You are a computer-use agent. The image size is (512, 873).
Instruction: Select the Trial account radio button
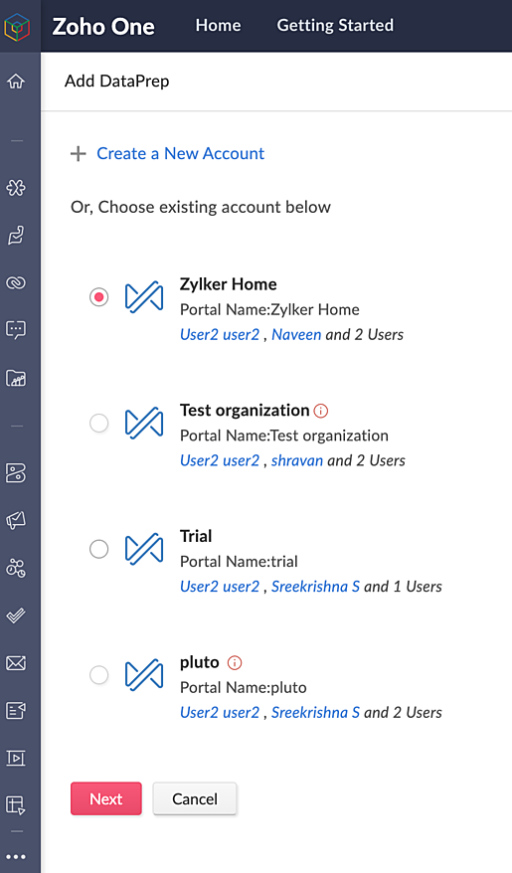99,549
